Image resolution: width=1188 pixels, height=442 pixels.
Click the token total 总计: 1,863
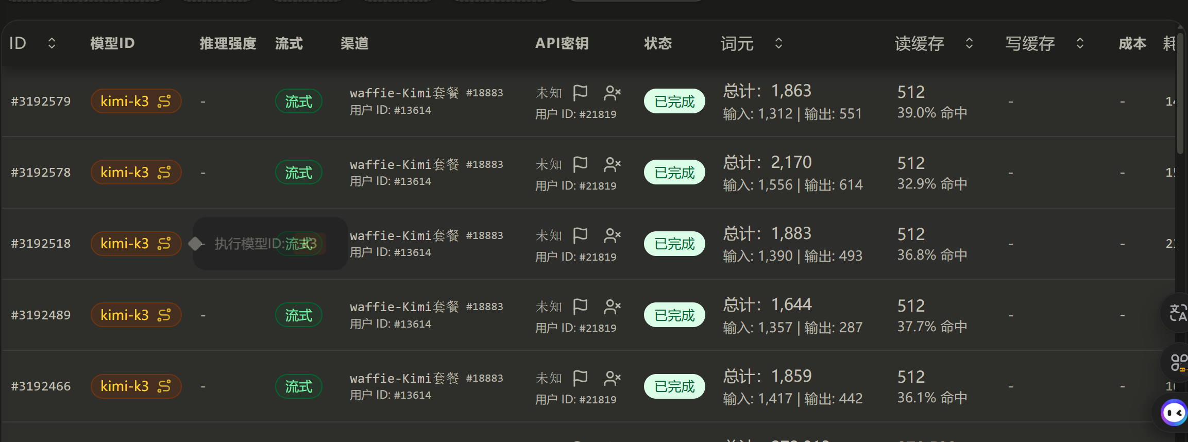pyautogui.click(x=767, y=91)
